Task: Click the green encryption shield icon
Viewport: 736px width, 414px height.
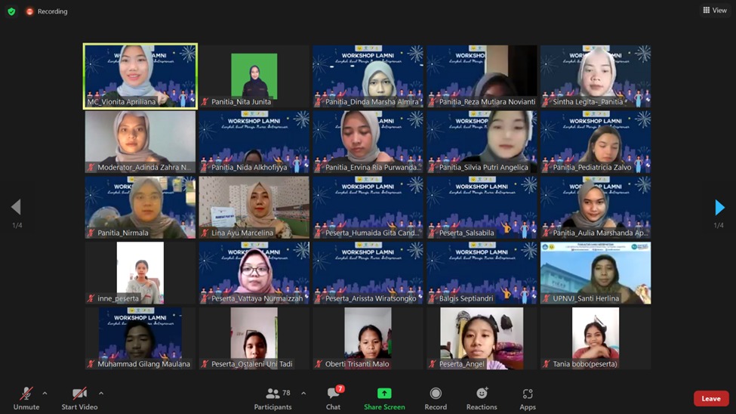Action: [x=11, y=11]
